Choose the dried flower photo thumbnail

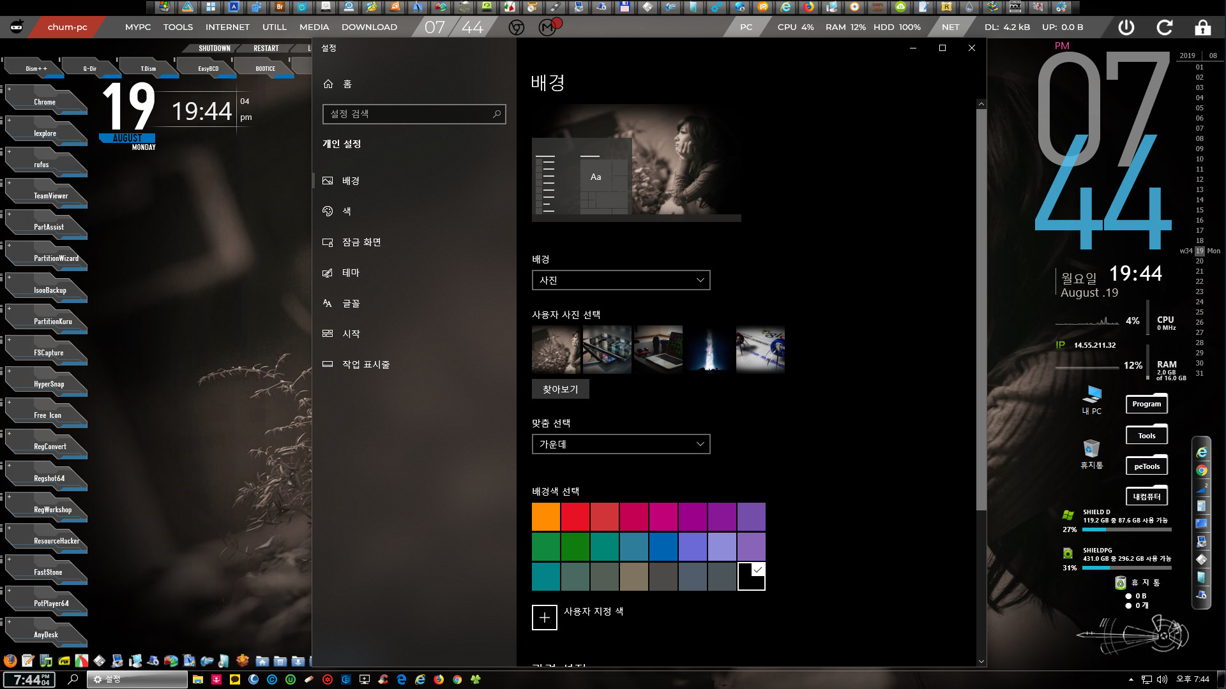tap(556, 349)
